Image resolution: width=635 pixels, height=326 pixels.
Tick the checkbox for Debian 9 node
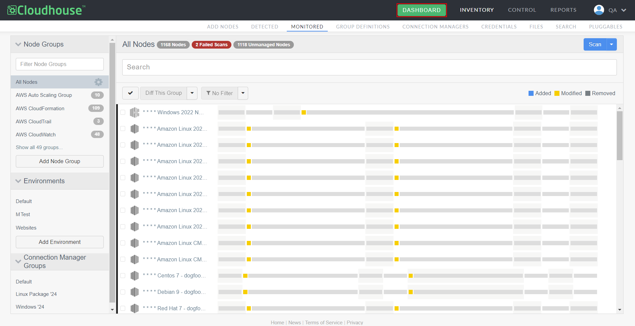point(123,292)
